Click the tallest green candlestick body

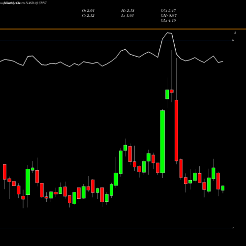pyautogui.click(x=162, y=142)
